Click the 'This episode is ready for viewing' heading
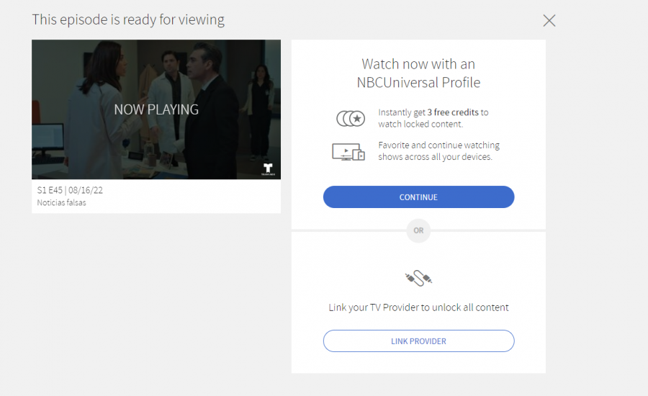 (x=128, y=19)
